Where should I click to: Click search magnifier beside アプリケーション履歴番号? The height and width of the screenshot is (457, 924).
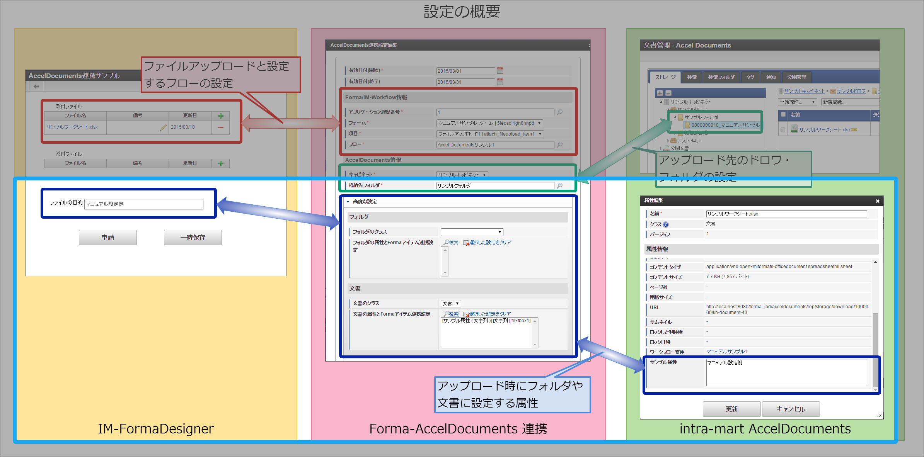[560, 112]
